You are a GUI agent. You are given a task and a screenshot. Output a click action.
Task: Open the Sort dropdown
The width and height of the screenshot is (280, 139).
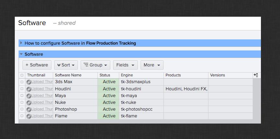(x=66, y=65)
